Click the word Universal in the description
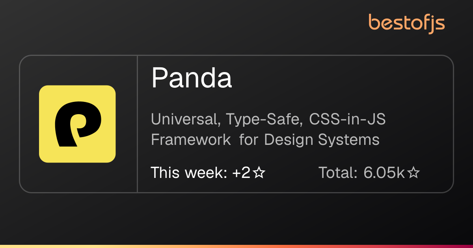473x248 pixels. pos(186,120)
